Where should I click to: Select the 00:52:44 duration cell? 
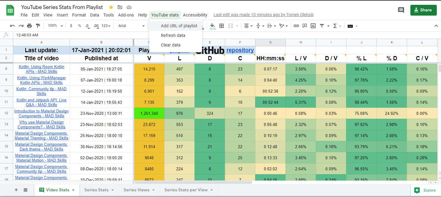pyautogui.click(x=270, y=102)
